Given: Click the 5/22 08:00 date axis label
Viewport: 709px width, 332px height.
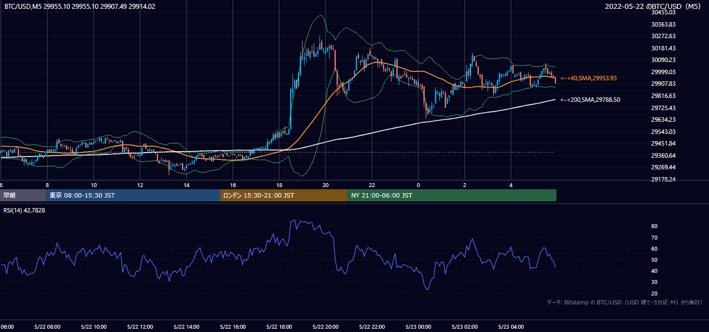Looking at the screenshot, I should point(47,327).
